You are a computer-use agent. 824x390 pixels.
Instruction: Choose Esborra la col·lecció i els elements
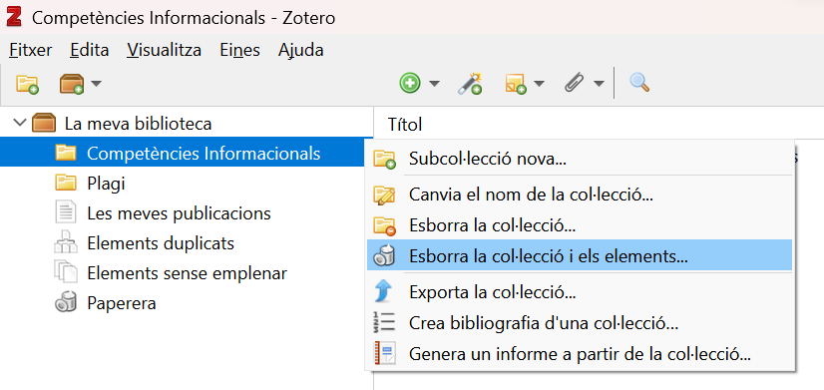[x=580, y=256]
